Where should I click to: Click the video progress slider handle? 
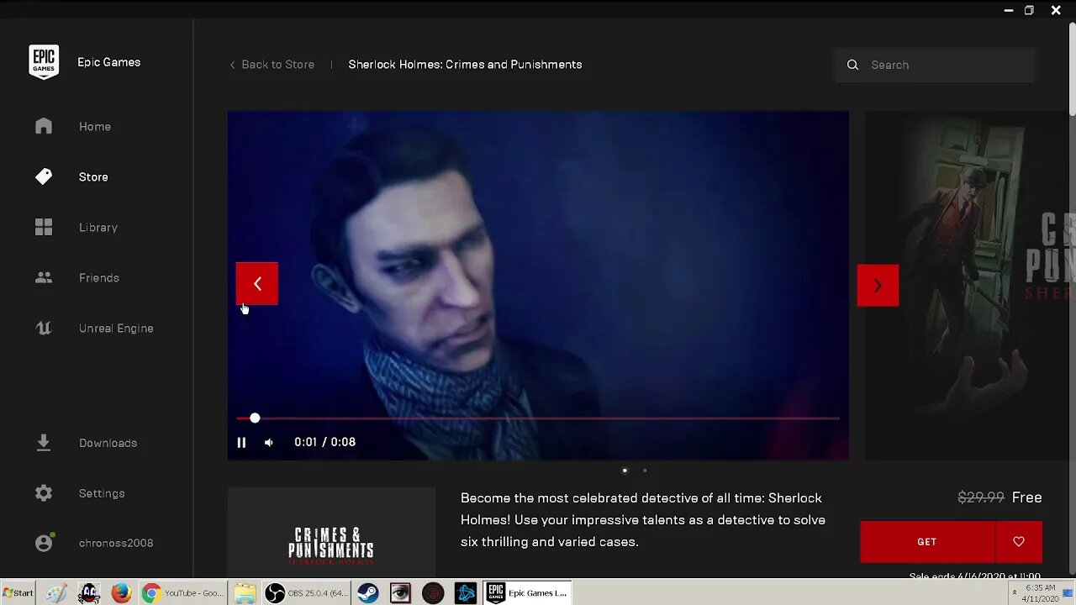click(255, 418)
